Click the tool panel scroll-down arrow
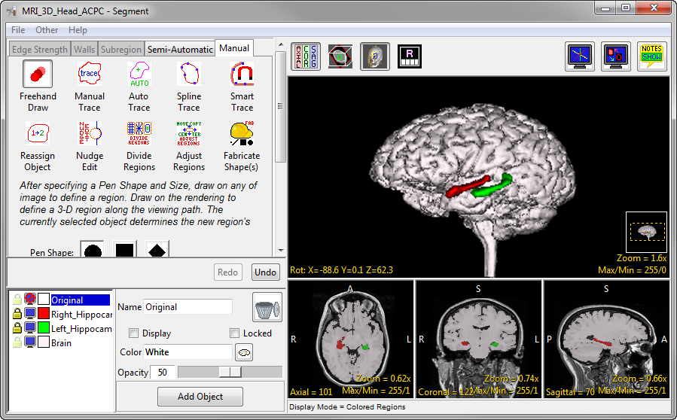Screen dimensions: 677x420 click(x=281, y=251)
